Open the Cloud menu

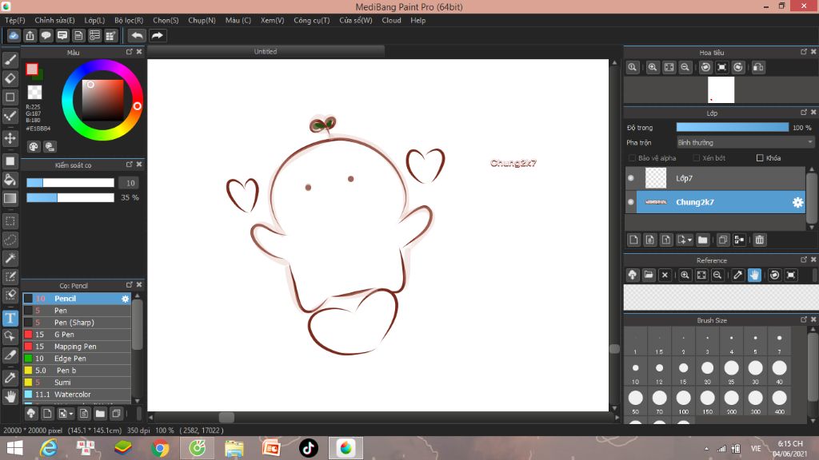click(391, 20)
